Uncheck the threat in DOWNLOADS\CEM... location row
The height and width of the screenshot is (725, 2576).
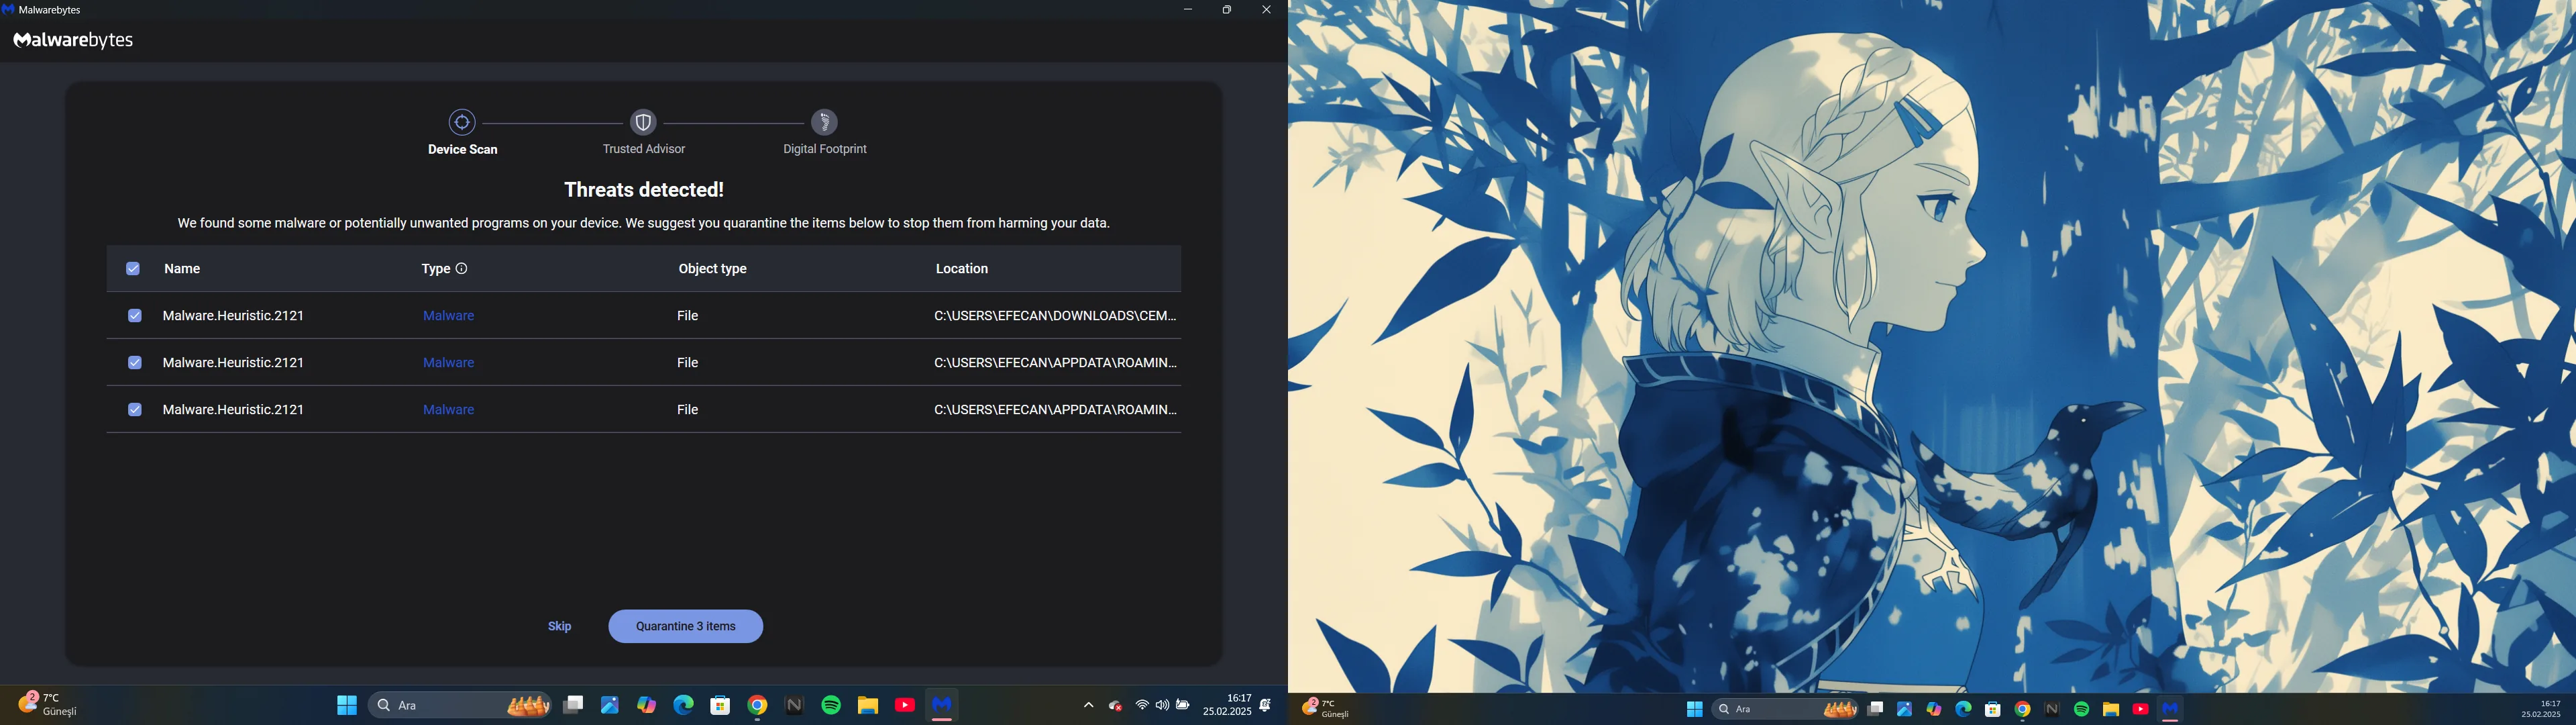pos(135,316)
